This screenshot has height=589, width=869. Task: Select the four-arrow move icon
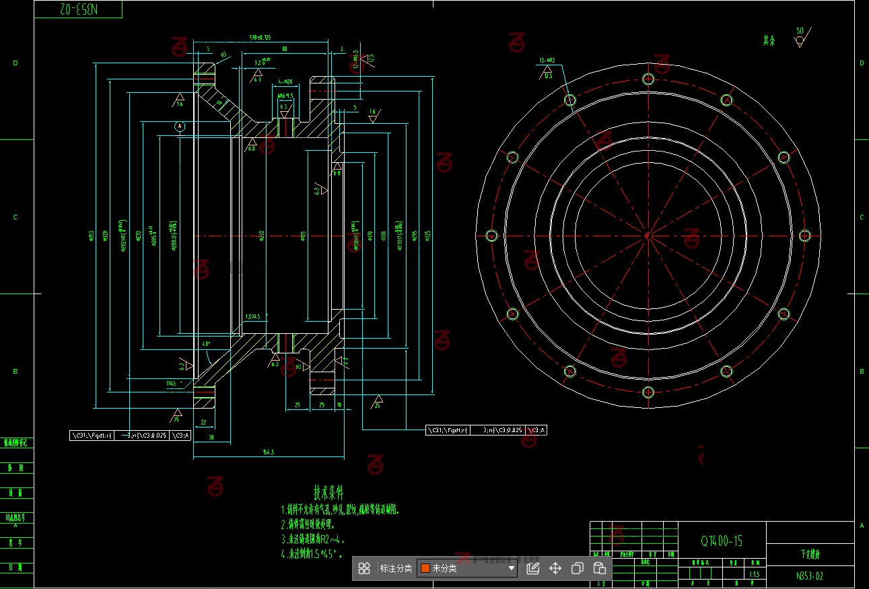(555, 568)
